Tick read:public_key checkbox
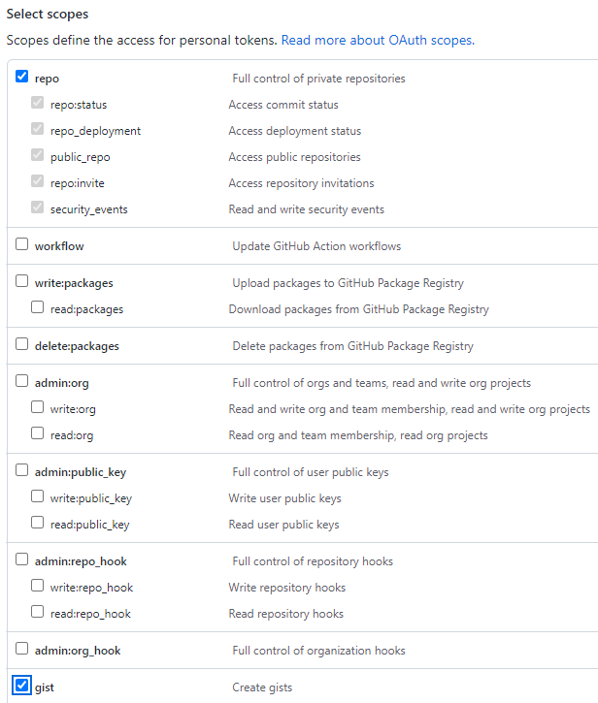 pos(37,523)
